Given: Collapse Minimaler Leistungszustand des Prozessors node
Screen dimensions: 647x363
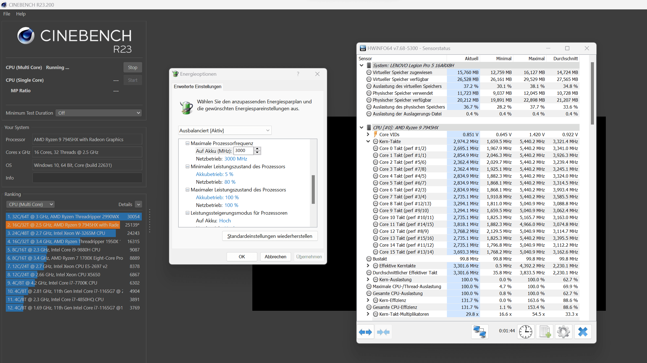Looking at the screenshot, I should pos(187,166).
